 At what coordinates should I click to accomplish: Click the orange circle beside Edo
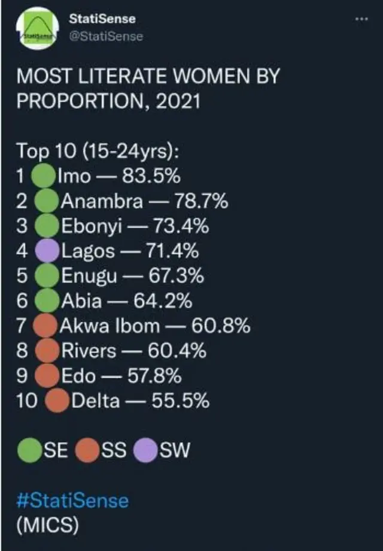(47, 376)
